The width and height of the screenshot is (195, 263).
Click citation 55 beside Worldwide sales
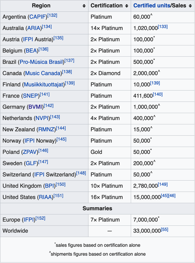click(165, 229)
